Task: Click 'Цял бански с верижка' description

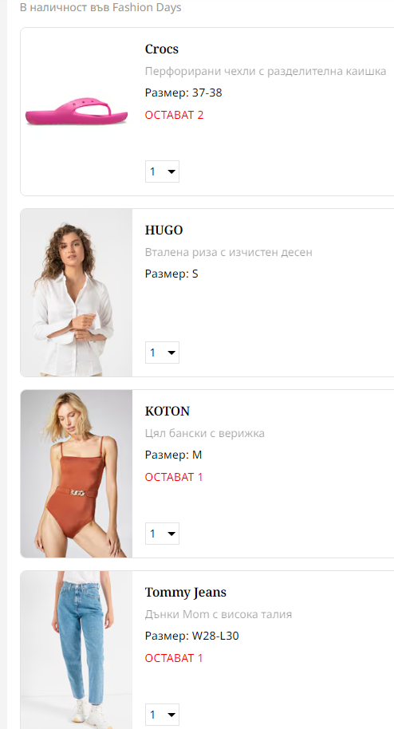Action: pos(205,433)
